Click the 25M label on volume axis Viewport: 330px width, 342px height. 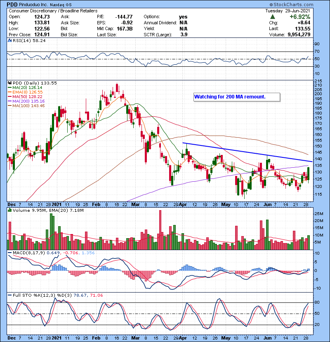tap(319, 214)
